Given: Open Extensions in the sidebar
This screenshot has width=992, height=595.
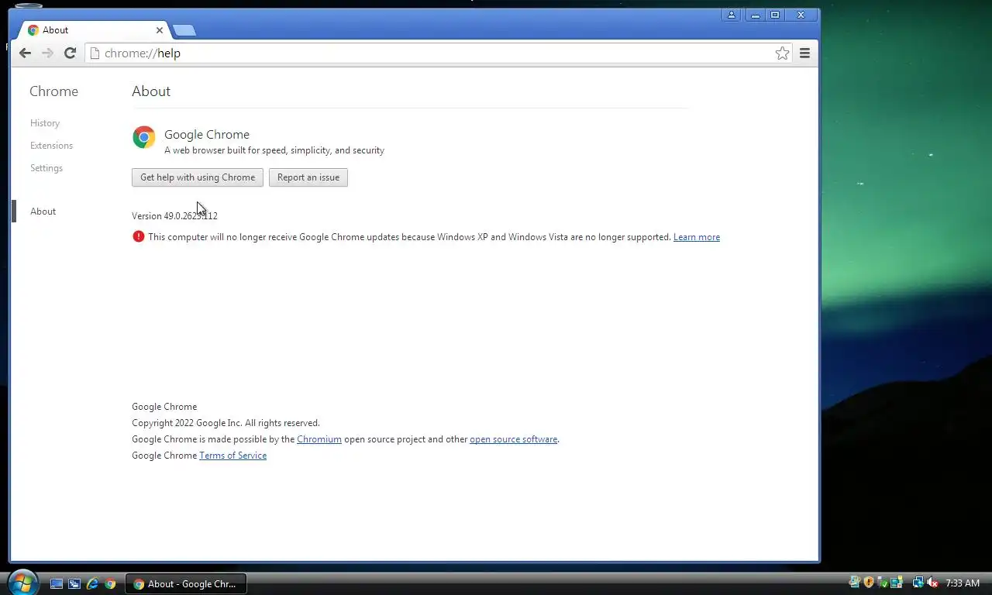Looking at the screenshot, I should tap(51, 146).
